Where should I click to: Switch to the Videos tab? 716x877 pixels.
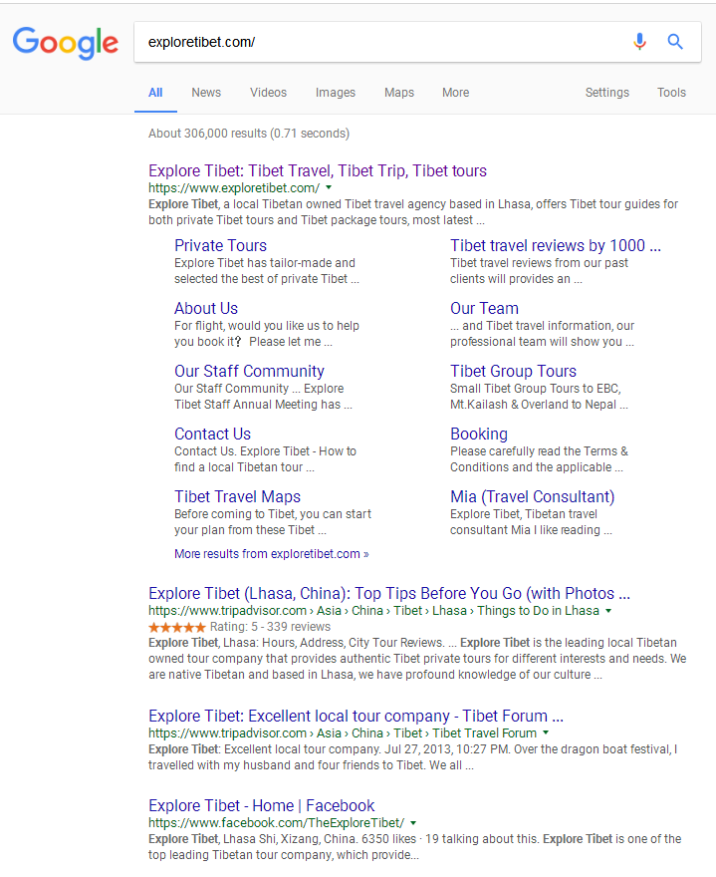[x=268, y=93]
